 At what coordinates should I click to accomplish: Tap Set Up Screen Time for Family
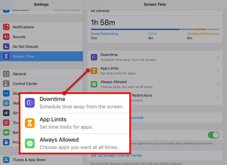point(116,156)
